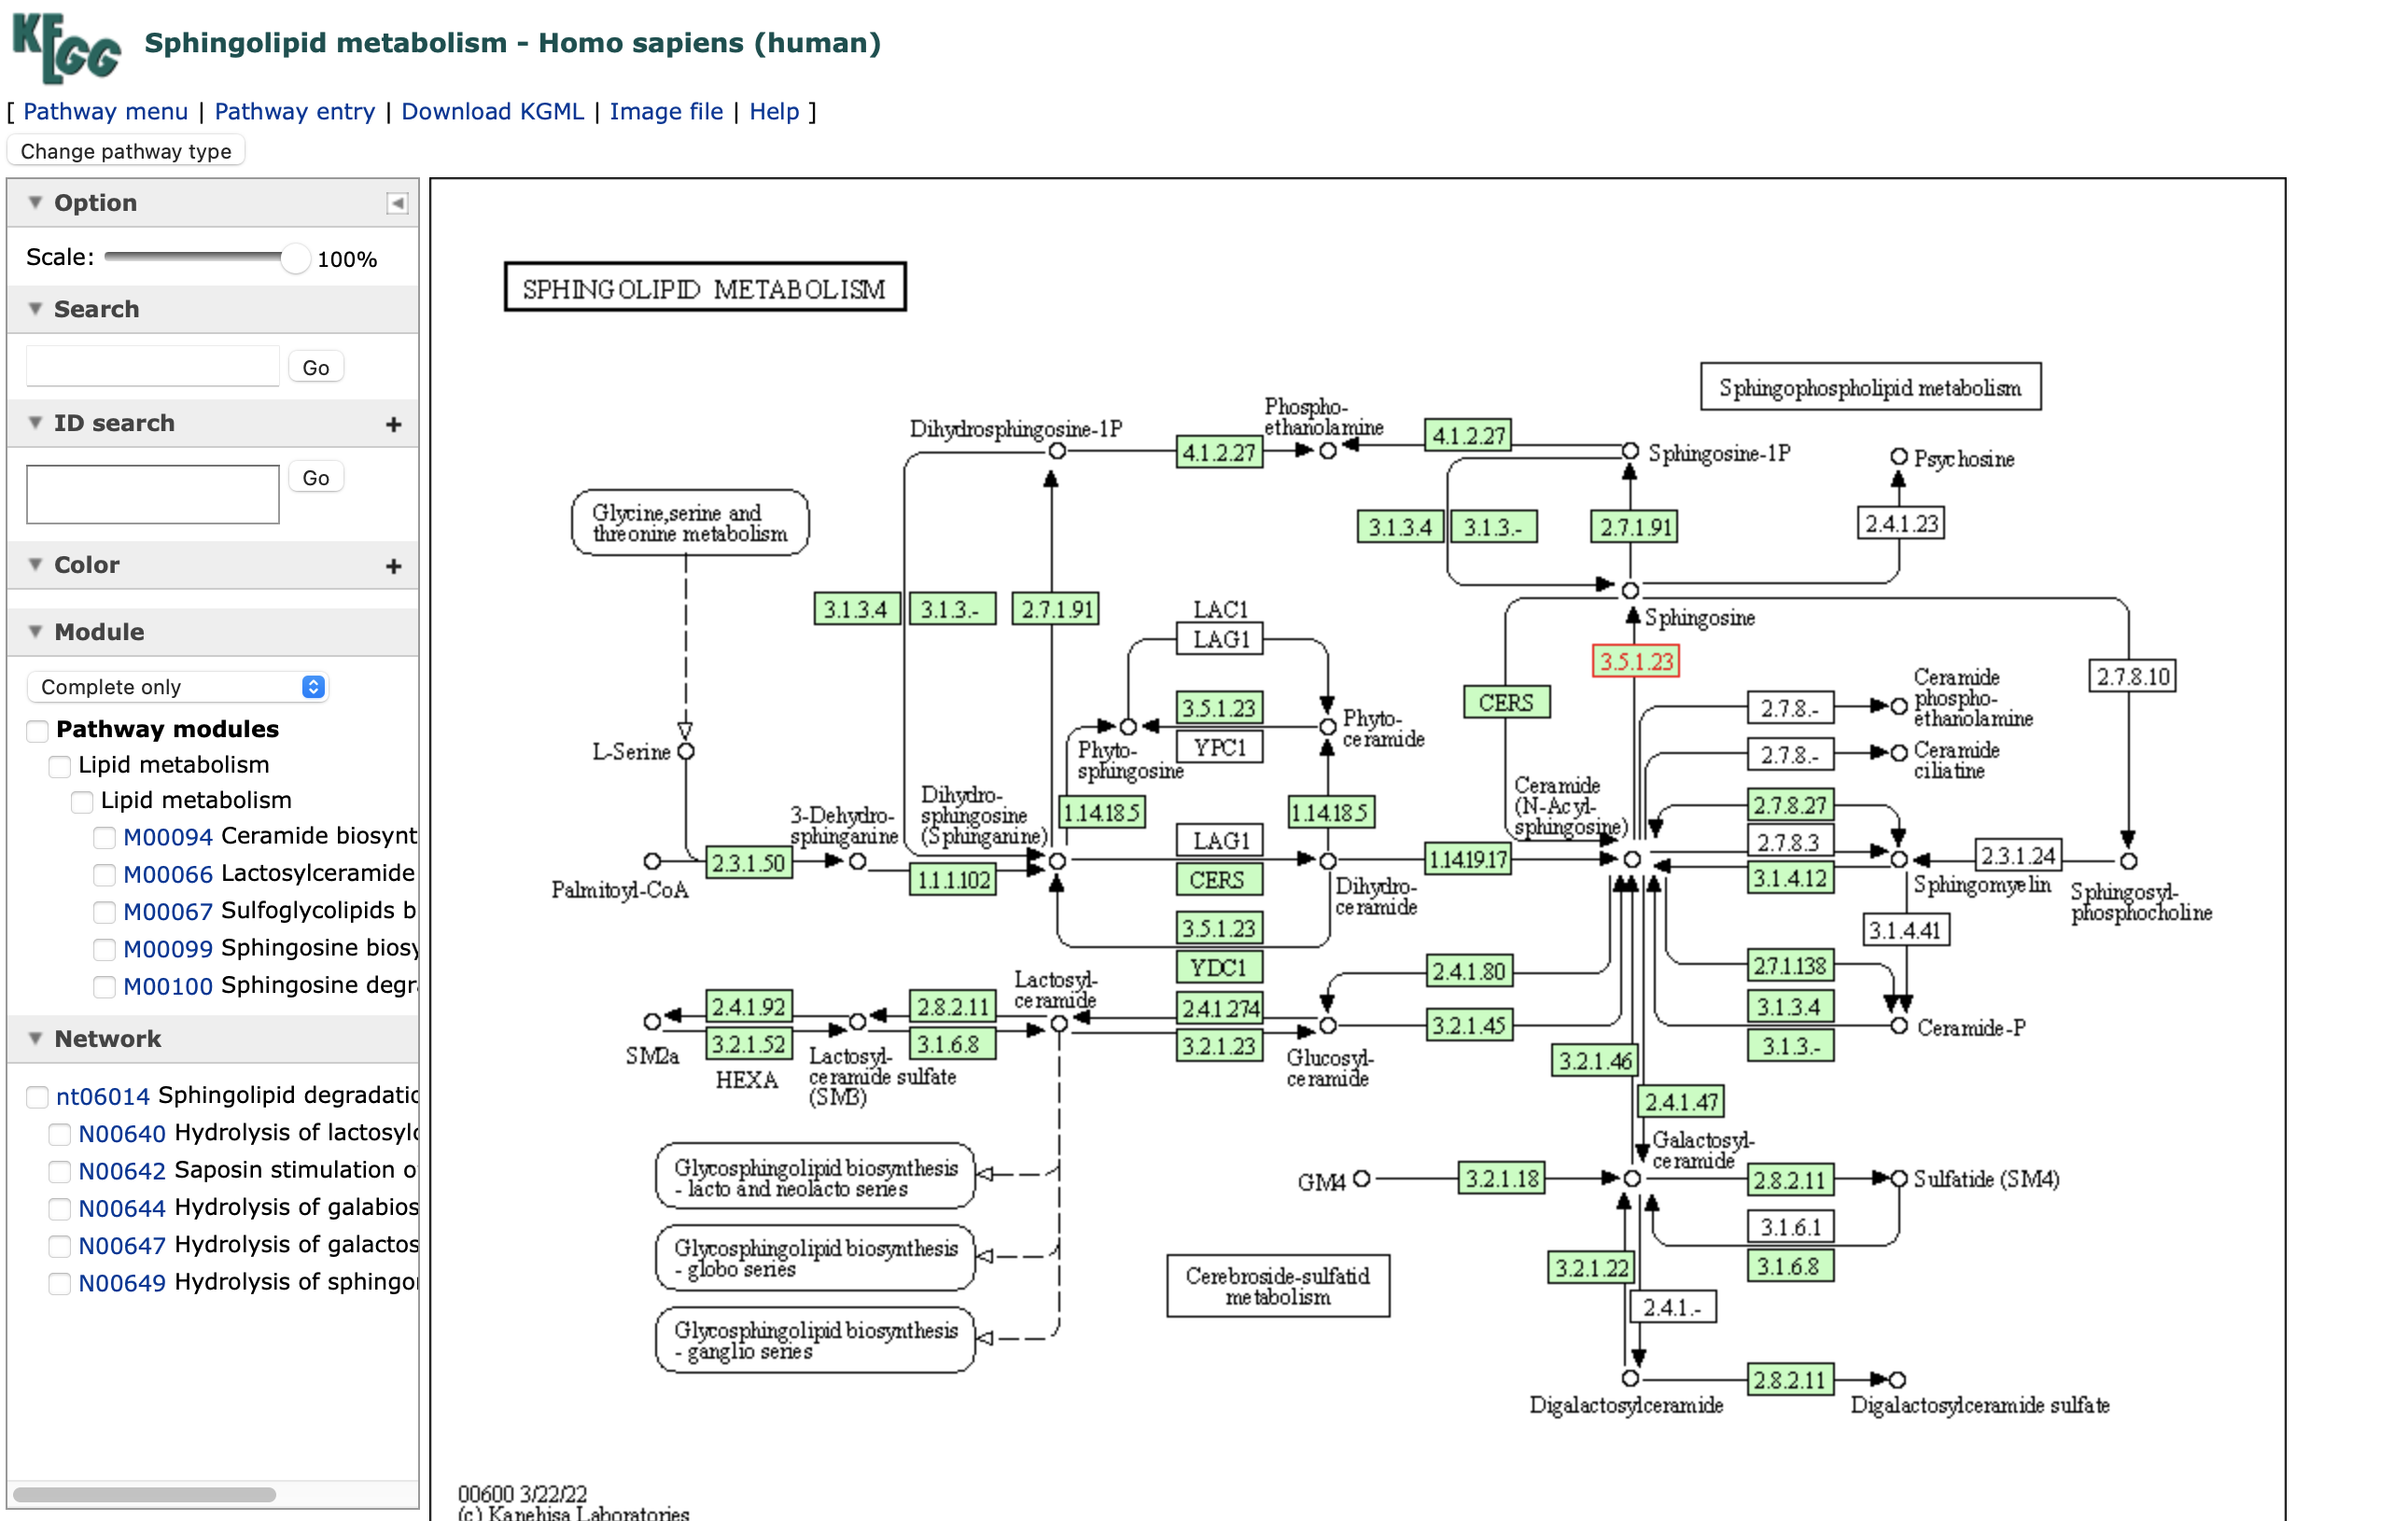Screen dimensions: 2408x1521
Task: Open the Complete only dropdown
Action: (178, 687)
